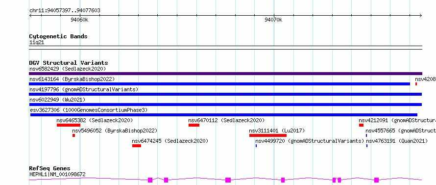Click the nsv4557665 small blue marker
Image resolution: width=436 pixels, height=185 pixels.
(x=366, y=135)
